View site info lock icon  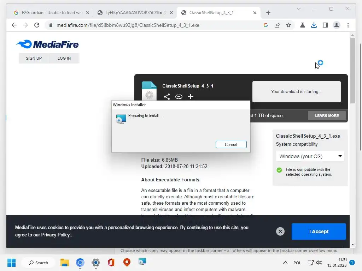pos(51,25)
